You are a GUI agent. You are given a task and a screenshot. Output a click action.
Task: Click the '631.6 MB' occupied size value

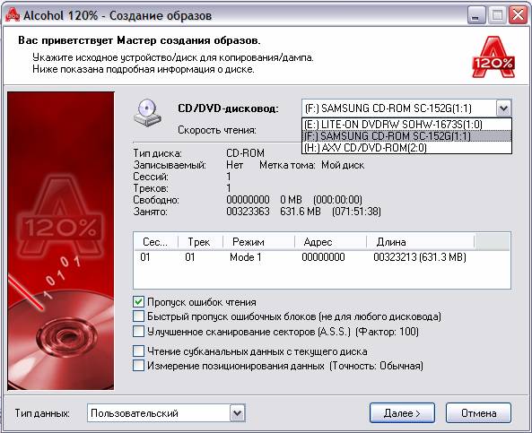coord(301,212)
